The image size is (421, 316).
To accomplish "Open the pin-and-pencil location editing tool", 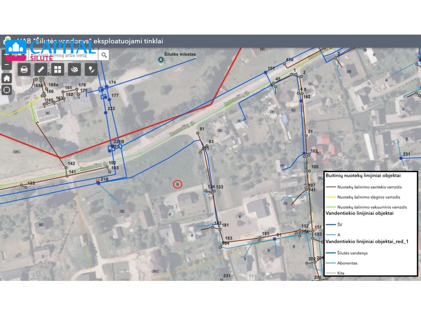I will [91, 70].
